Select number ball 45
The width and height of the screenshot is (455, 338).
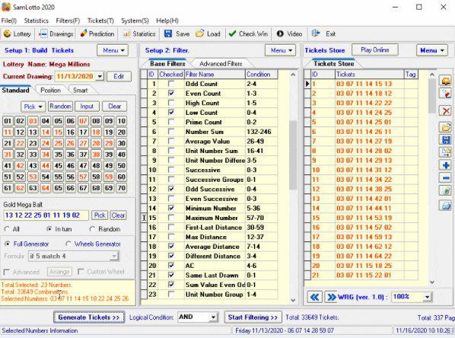[x=58, y=165]
